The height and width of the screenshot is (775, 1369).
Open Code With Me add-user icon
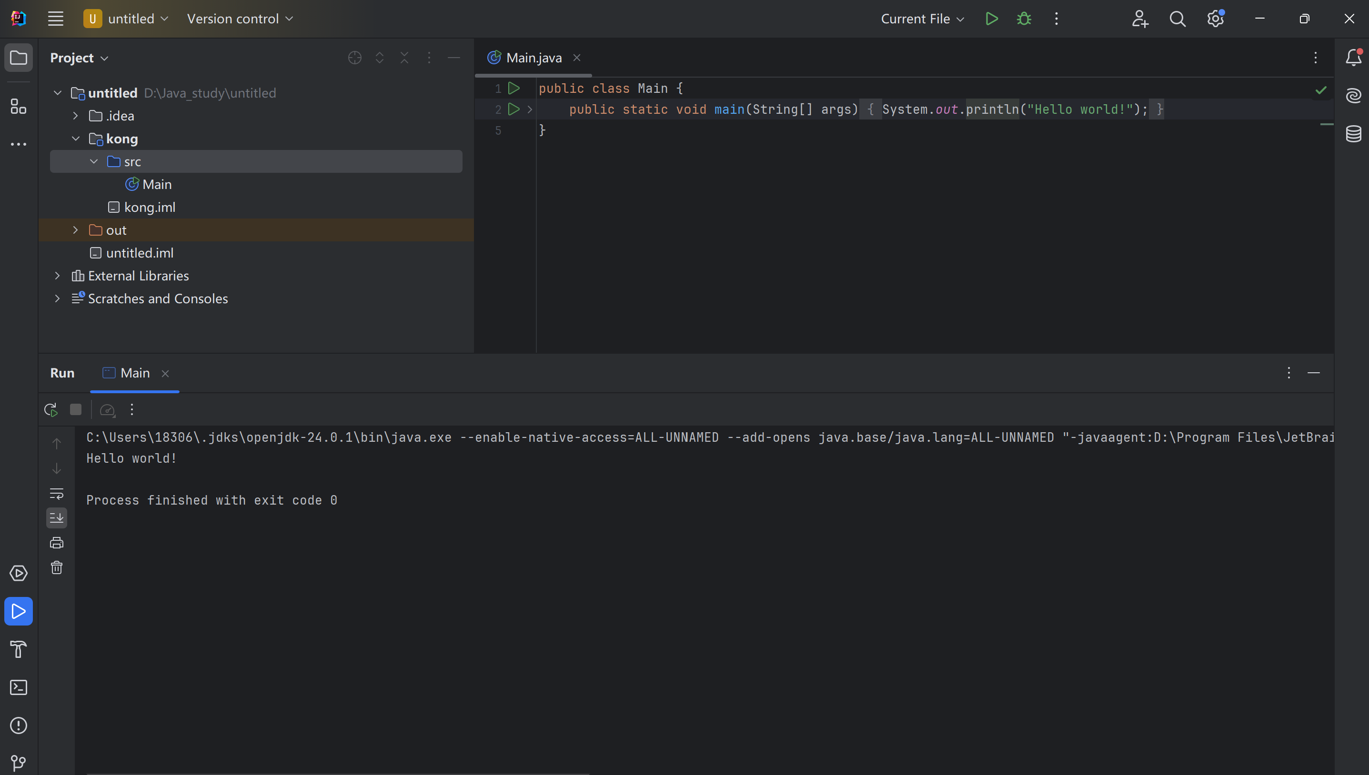pos(1140,19)
